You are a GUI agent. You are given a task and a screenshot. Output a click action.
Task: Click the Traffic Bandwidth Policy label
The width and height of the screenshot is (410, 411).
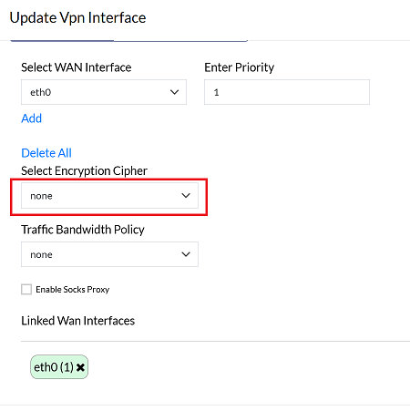83,230
